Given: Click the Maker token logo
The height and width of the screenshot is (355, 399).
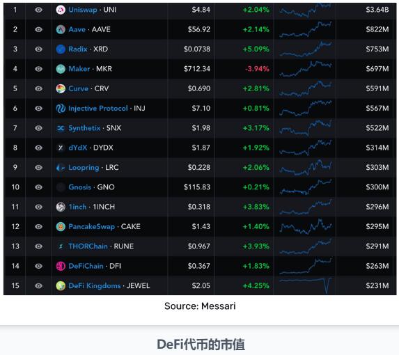Looking at the screenshot, I should (61, 69).
